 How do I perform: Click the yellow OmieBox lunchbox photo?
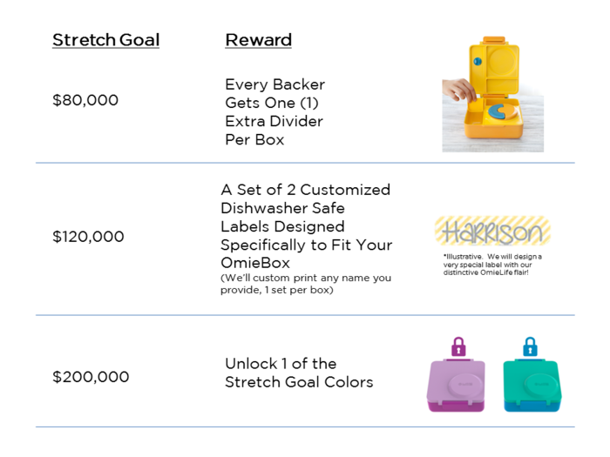coord(493,94)
